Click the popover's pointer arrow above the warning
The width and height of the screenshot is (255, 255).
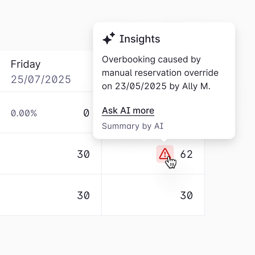pos(164,140)
